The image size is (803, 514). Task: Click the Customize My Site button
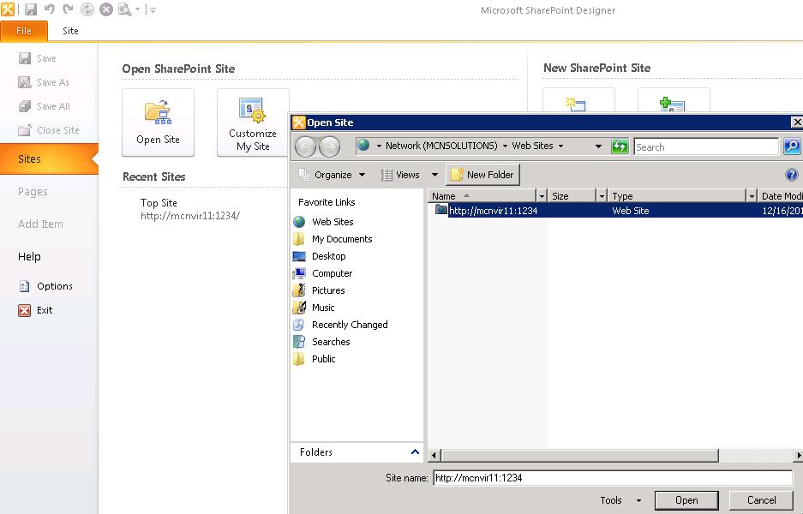point(253,123)
